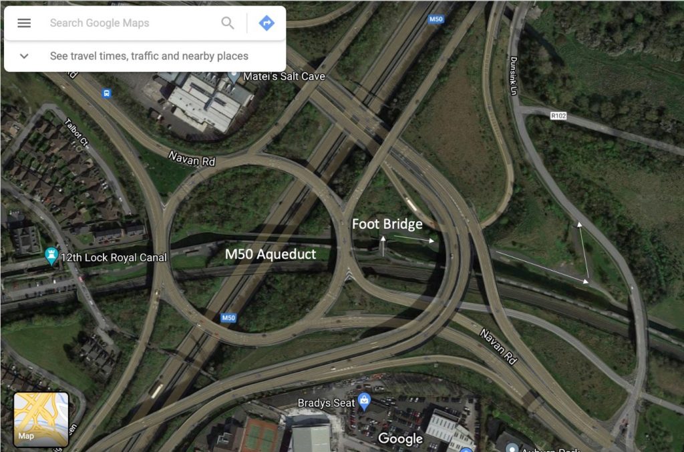
Task: Select the Bradys Seat shopping pin
Action: [364, 401]
